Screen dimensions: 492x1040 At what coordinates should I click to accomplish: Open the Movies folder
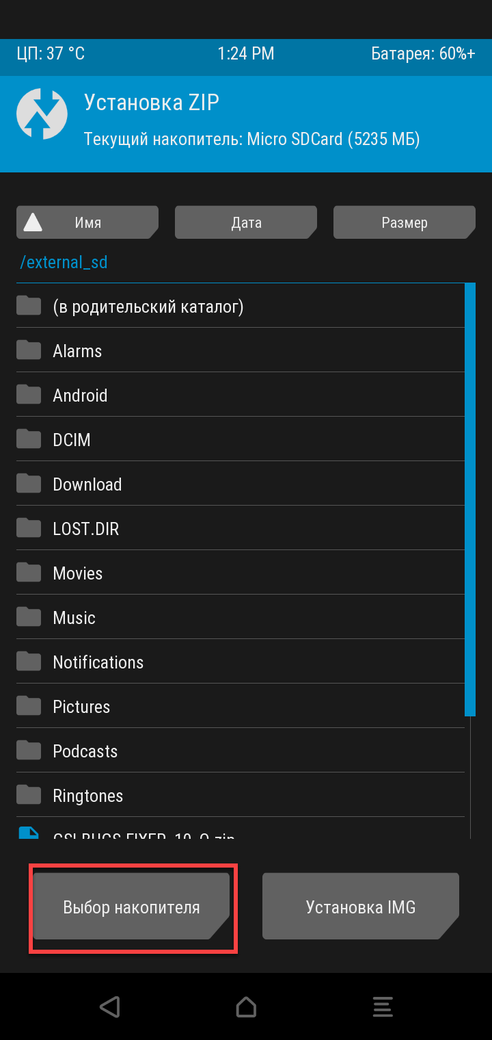coord(241,573)
